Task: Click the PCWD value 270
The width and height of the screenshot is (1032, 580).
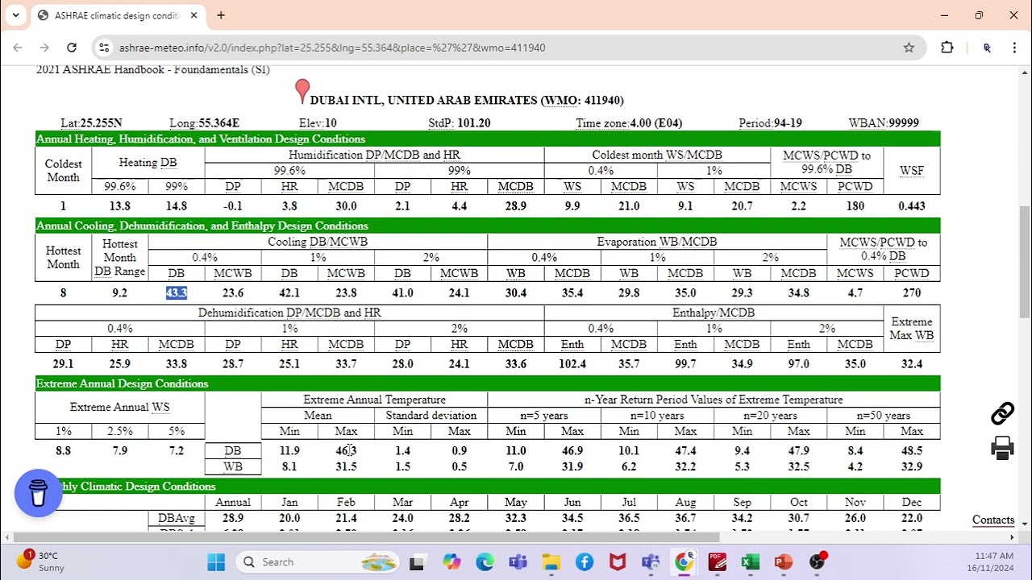Action: [912, 292]
